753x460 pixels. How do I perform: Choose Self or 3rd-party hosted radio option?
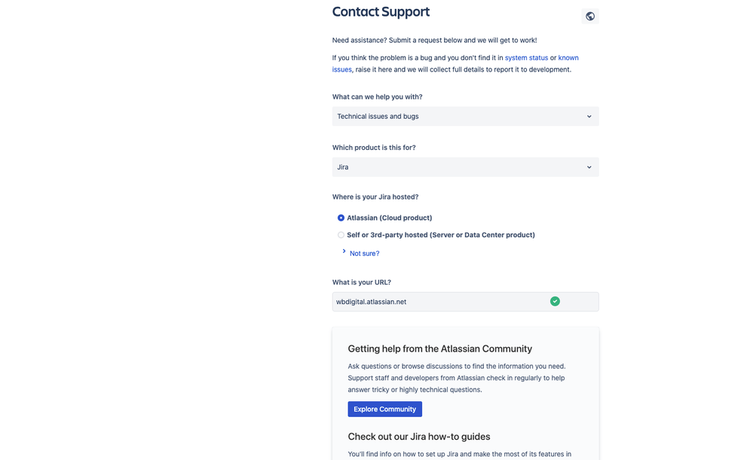(x=341, y=235)
